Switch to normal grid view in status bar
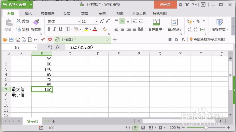 [x=135, y=128]
